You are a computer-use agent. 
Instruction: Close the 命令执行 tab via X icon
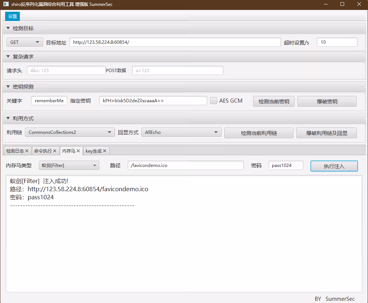(55, 151)
